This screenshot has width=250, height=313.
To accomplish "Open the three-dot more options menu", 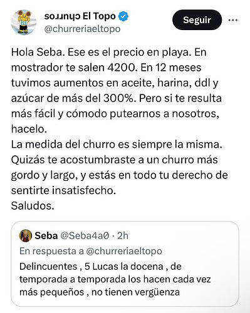I will pyautogui.click(x=233, y=20).
